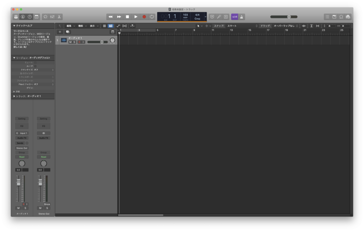Image resolution: width=364 pixels, height=231 pixels.
Task: Expand the 詳細 disclosure triangle
Action: click(x=14, y=92)
